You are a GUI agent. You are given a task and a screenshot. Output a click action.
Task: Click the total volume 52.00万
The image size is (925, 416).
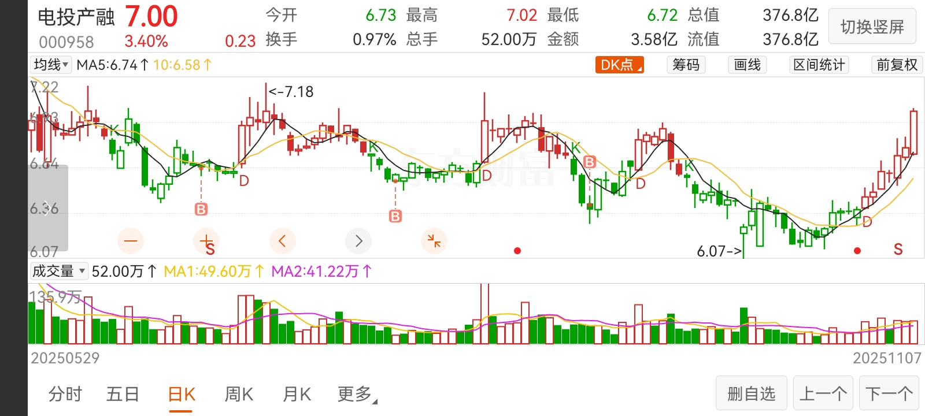509,39
